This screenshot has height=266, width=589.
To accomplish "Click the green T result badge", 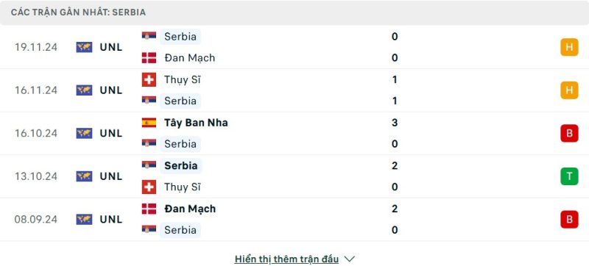I will [x=569, y=176].
